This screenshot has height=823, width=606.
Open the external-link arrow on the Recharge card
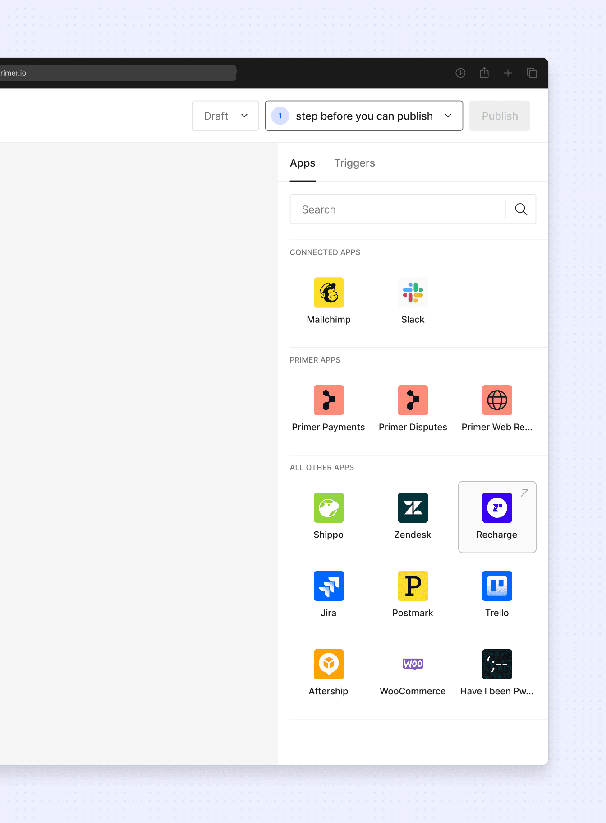[x=524, y=493]
